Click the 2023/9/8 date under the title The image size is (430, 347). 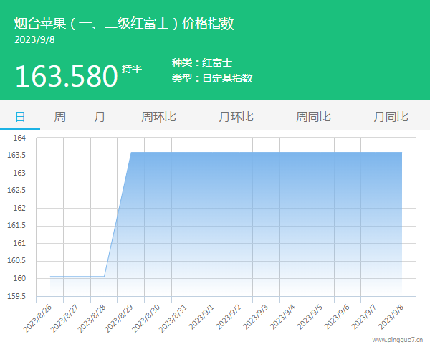[34, 39]
